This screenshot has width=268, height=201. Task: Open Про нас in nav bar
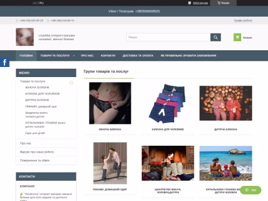click(87, 56)
